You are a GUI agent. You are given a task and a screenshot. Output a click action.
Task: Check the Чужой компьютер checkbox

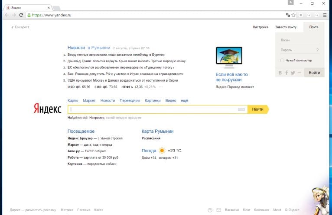point(282,61)
